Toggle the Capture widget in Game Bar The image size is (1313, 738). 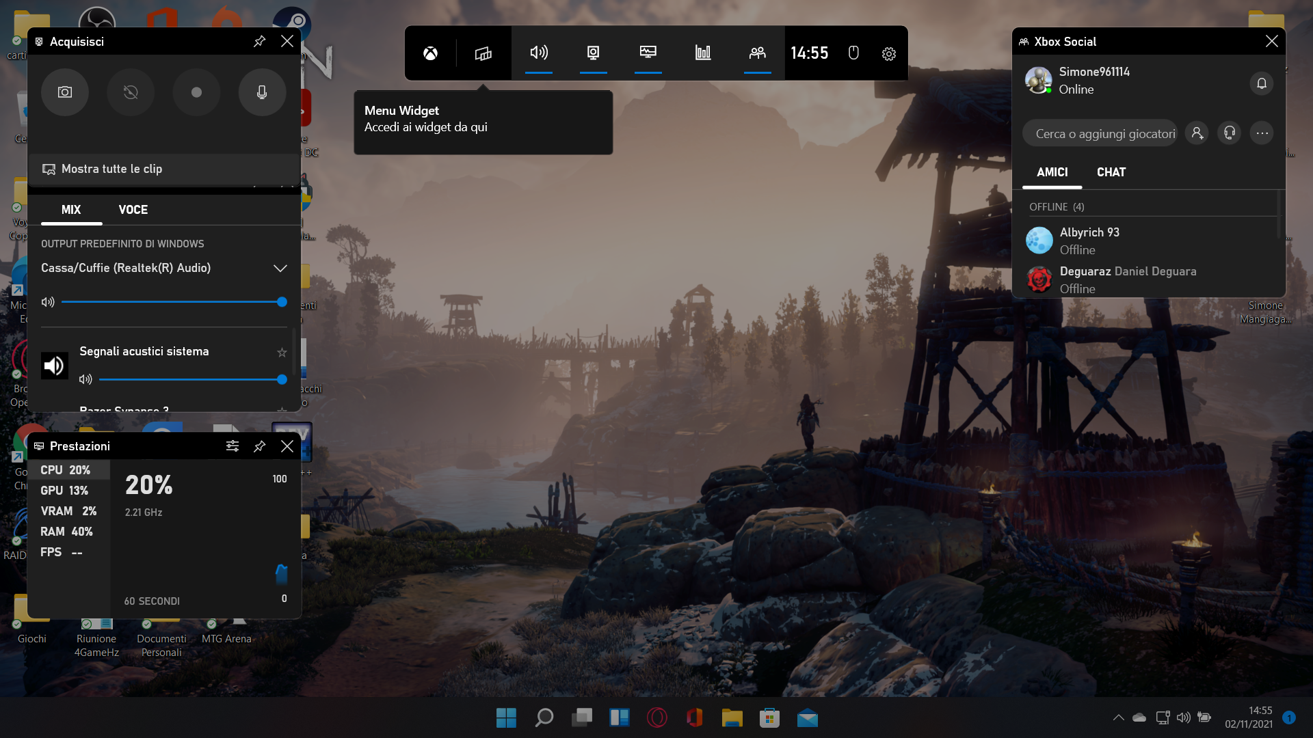pyautogui.click(x=593, y=53)
